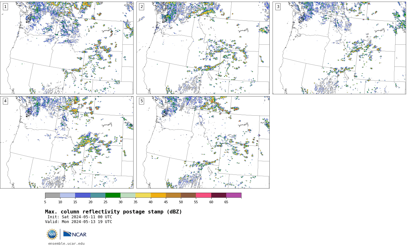Viewport: 409px width, 247px height.
Task: Open ensemble member 4 reflectivity map
Action: [x=67, y=143]
